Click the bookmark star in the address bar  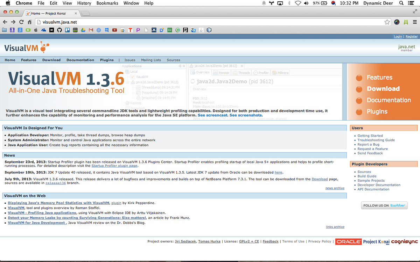coord(387,21)
